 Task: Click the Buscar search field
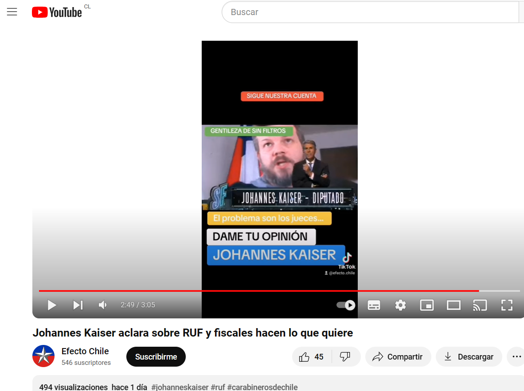(371, 12)
